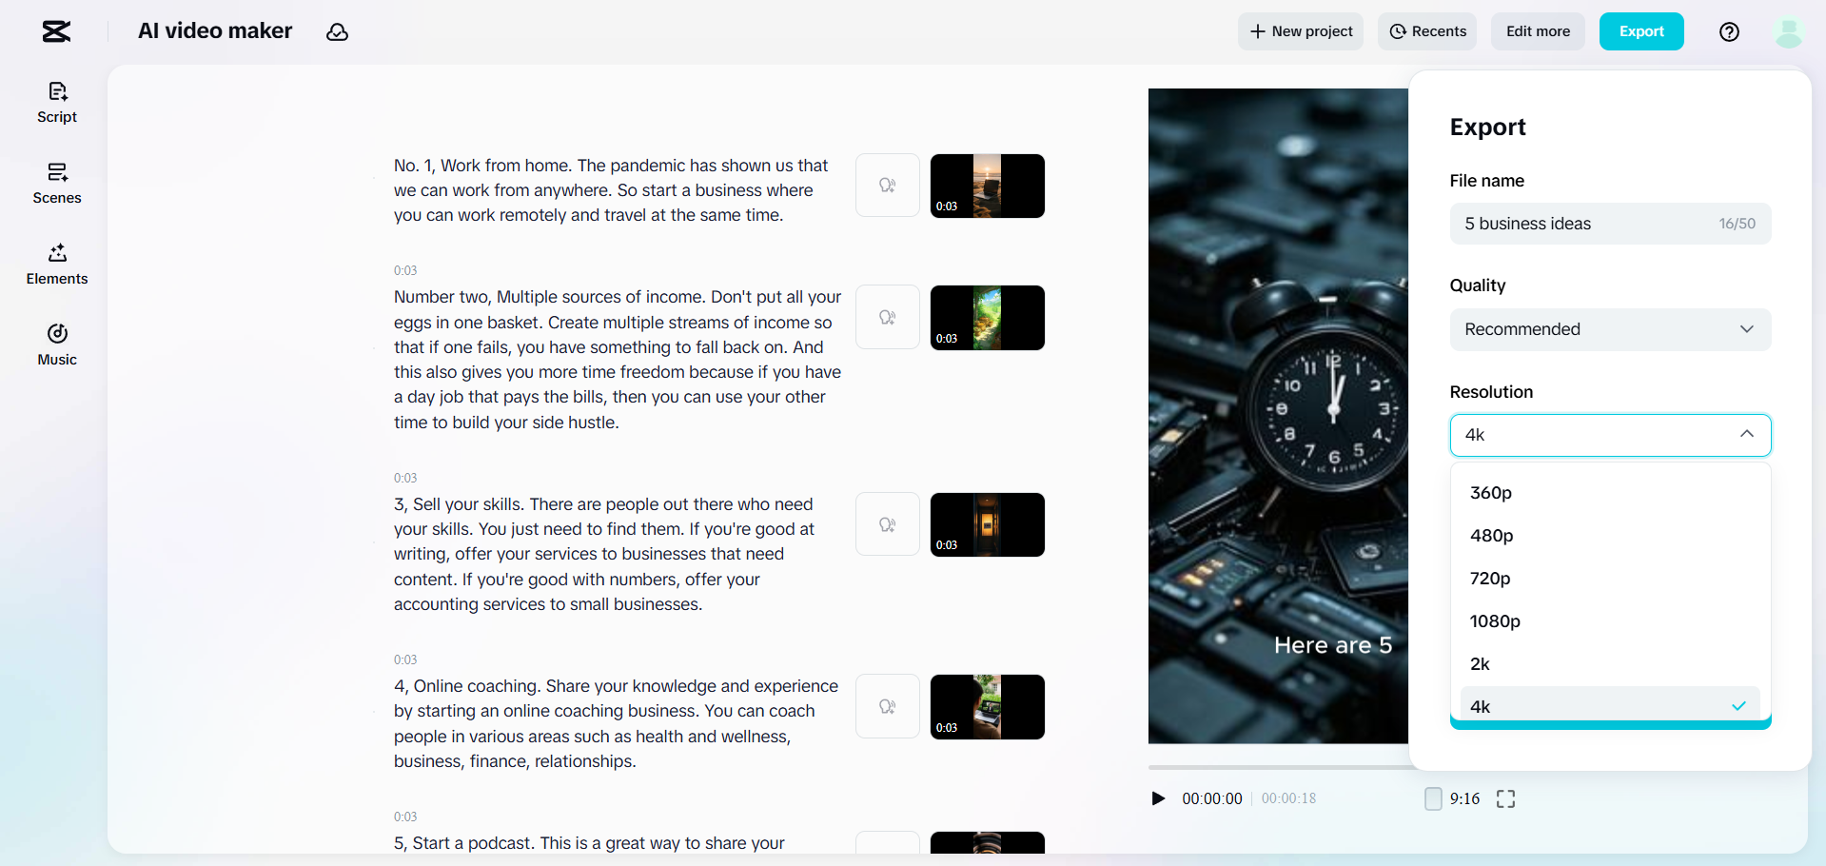Click the New project button

[1300, 31]
